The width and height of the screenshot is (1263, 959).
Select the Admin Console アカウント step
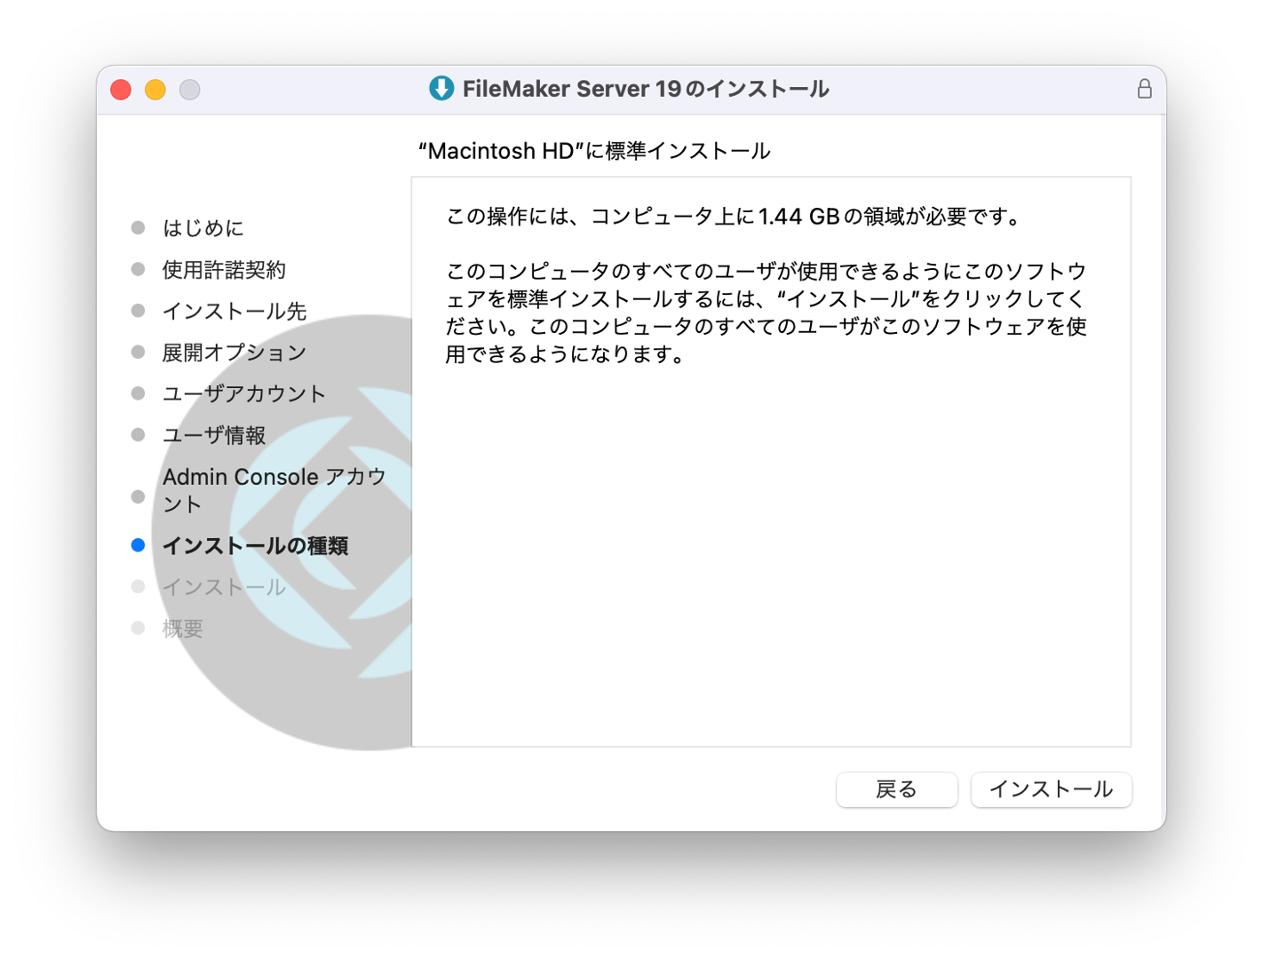[274, 490]
